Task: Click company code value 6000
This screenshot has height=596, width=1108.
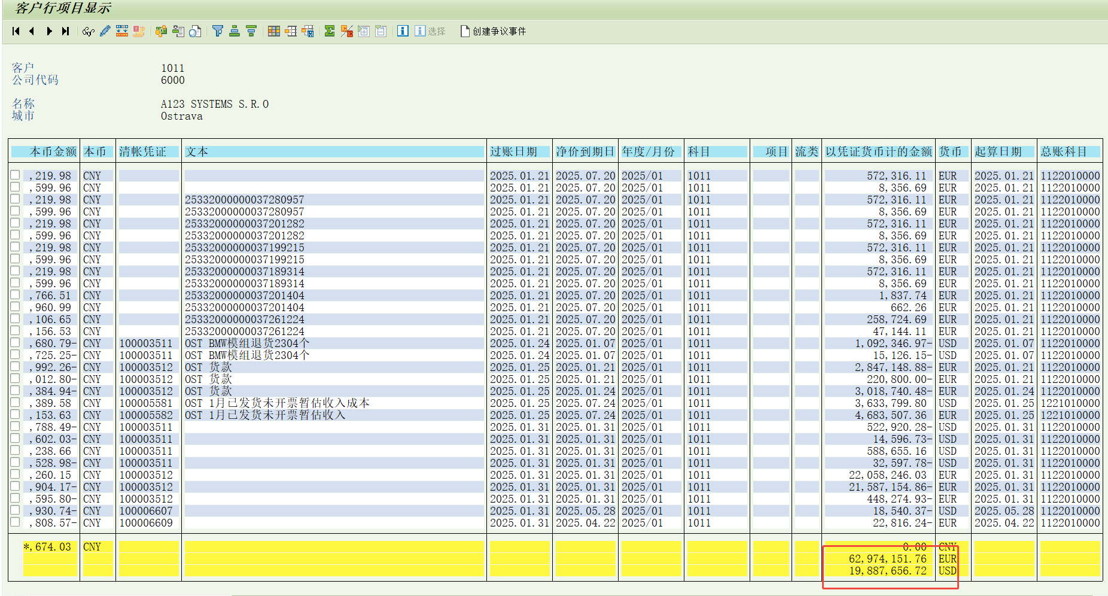Action: [x=173, y=80]
